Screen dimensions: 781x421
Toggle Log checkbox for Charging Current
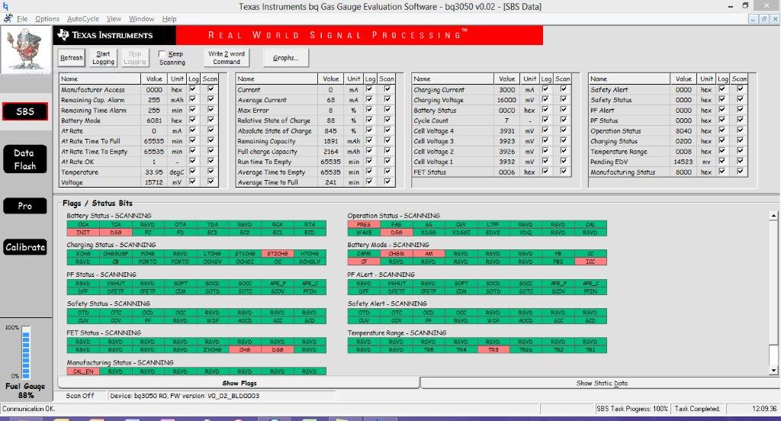point(545,89)
